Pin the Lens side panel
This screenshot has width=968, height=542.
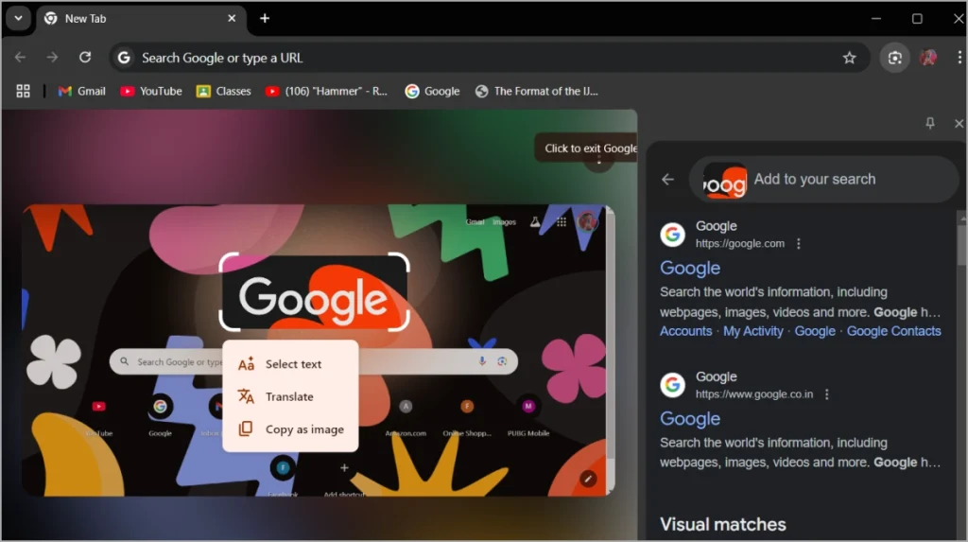(x=930, y=123)
